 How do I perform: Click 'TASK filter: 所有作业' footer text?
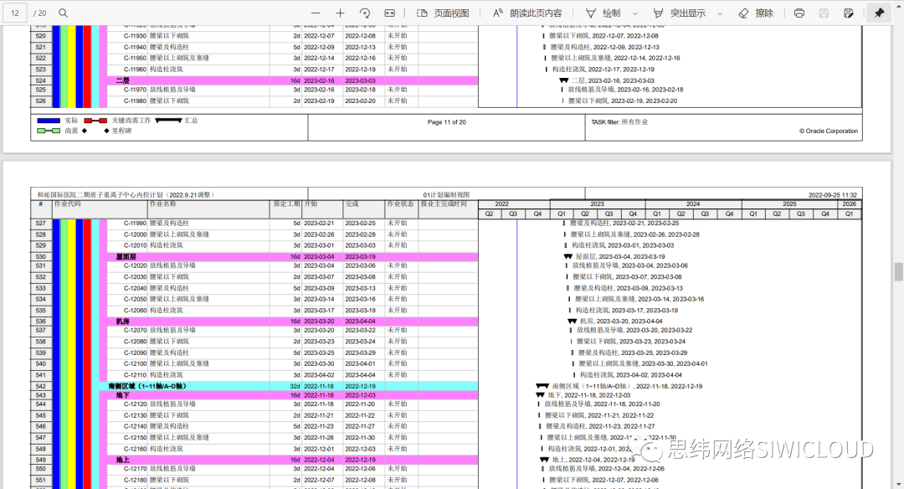click(x=619, y=122)
